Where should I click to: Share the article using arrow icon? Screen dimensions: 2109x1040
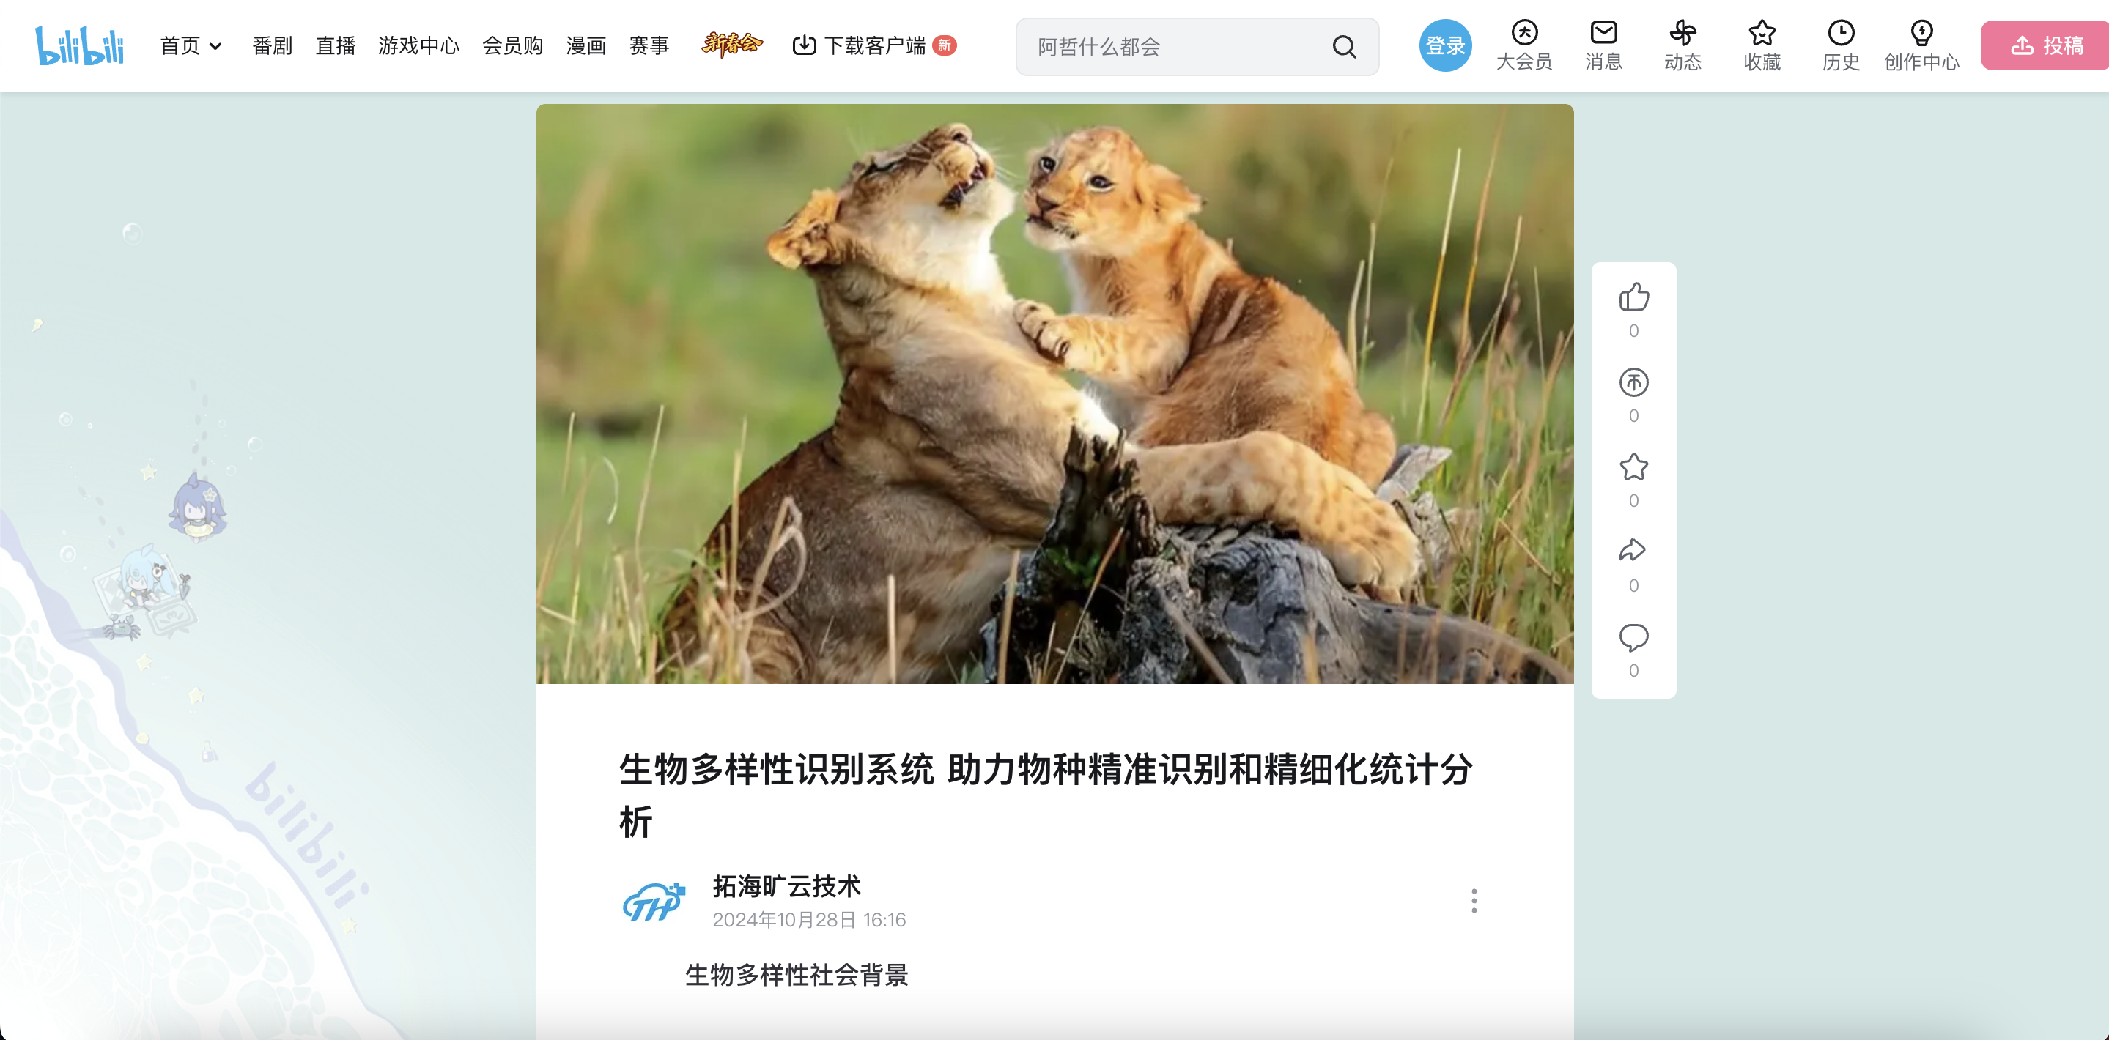(x=1633, y=551)
